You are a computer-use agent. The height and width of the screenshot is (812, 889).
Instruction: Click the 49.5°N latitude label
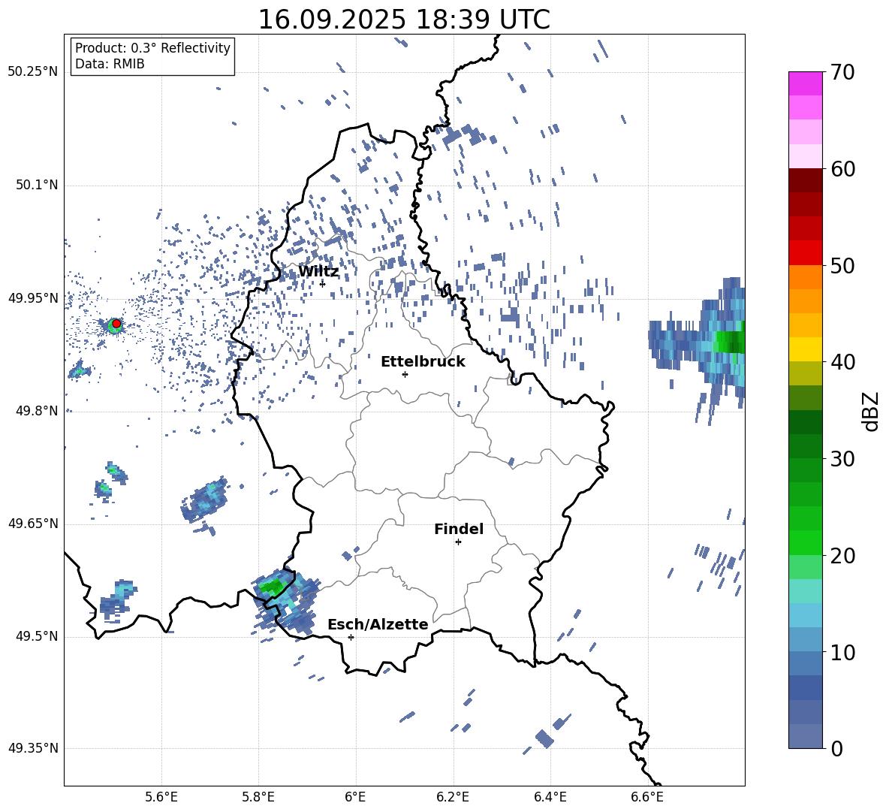tap(36, 636)
